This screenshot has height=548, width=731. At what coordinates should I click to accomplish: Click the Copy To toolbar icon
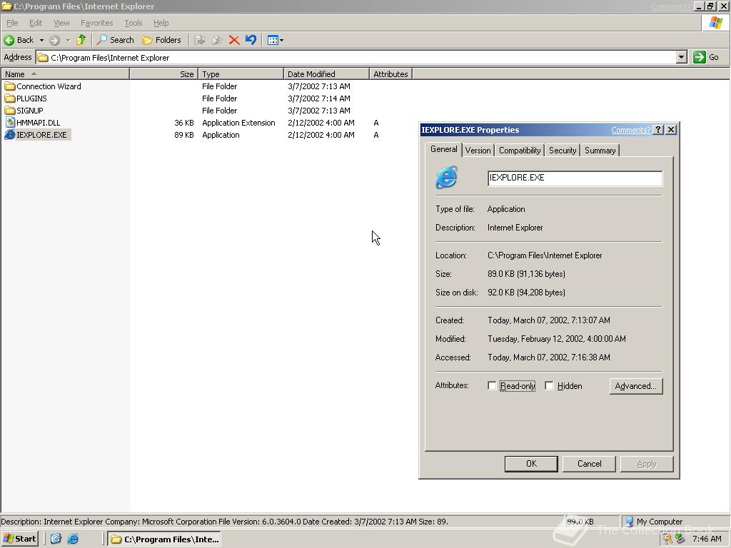[217, 40]
